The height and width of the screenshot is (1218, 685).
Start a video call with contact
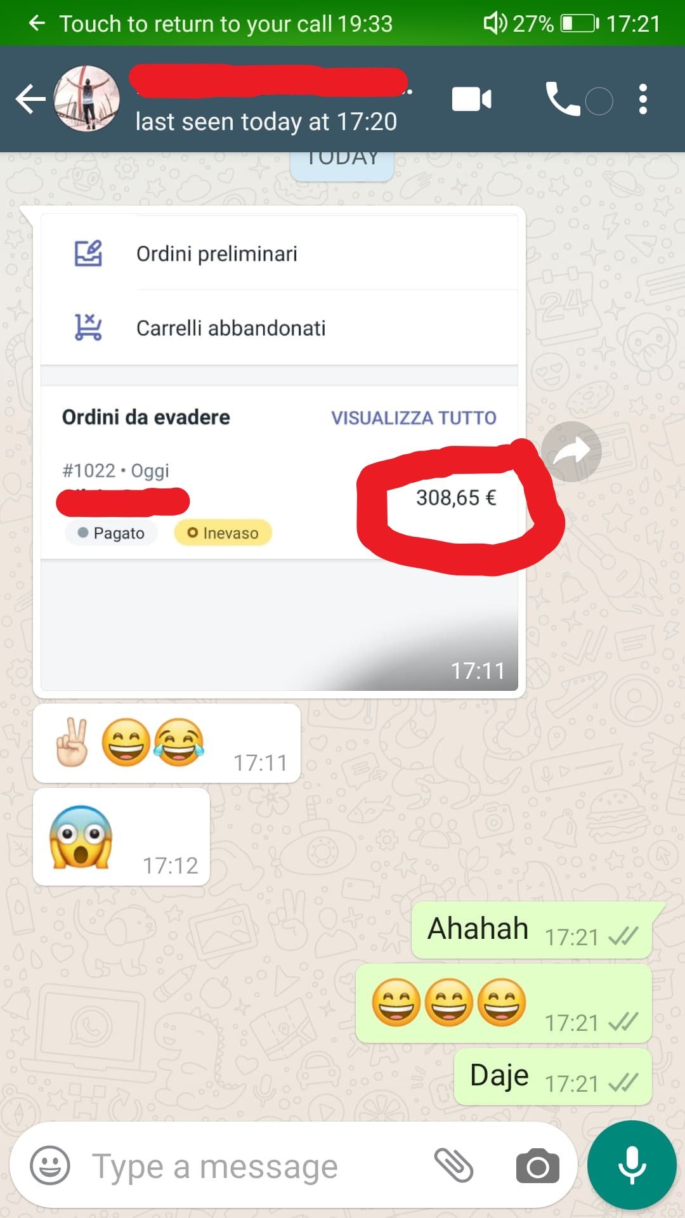[471, 99]
